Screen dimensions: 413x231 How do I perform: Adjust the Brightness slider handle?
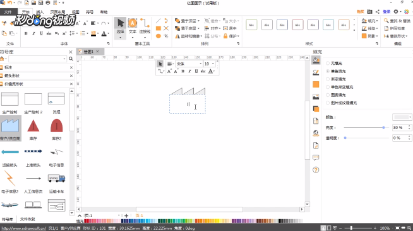point(383,128)
